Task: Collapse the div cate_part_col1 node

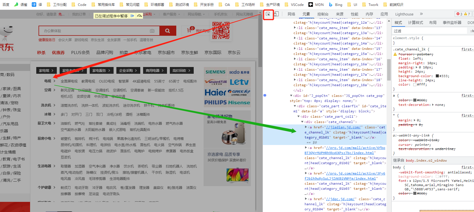Action: (299, 117)
